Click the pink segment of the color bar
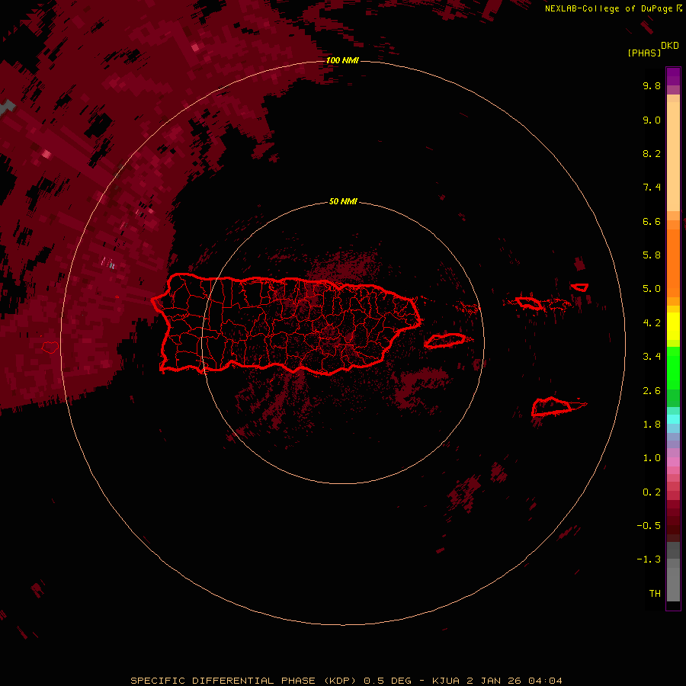The height and width of the screenshot is (686, 686). point(673,462)
